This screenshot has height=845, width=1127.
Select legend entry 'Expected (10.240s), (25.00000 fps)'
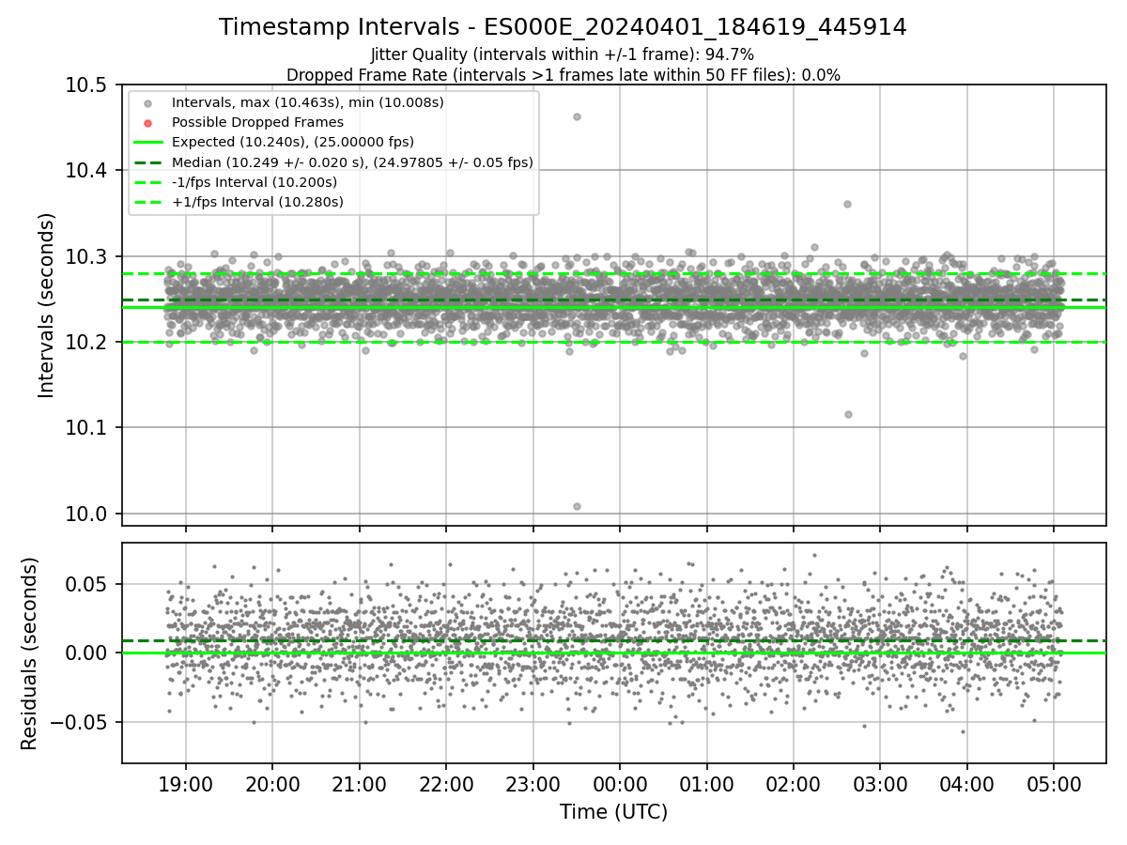(x=293, y=142)
